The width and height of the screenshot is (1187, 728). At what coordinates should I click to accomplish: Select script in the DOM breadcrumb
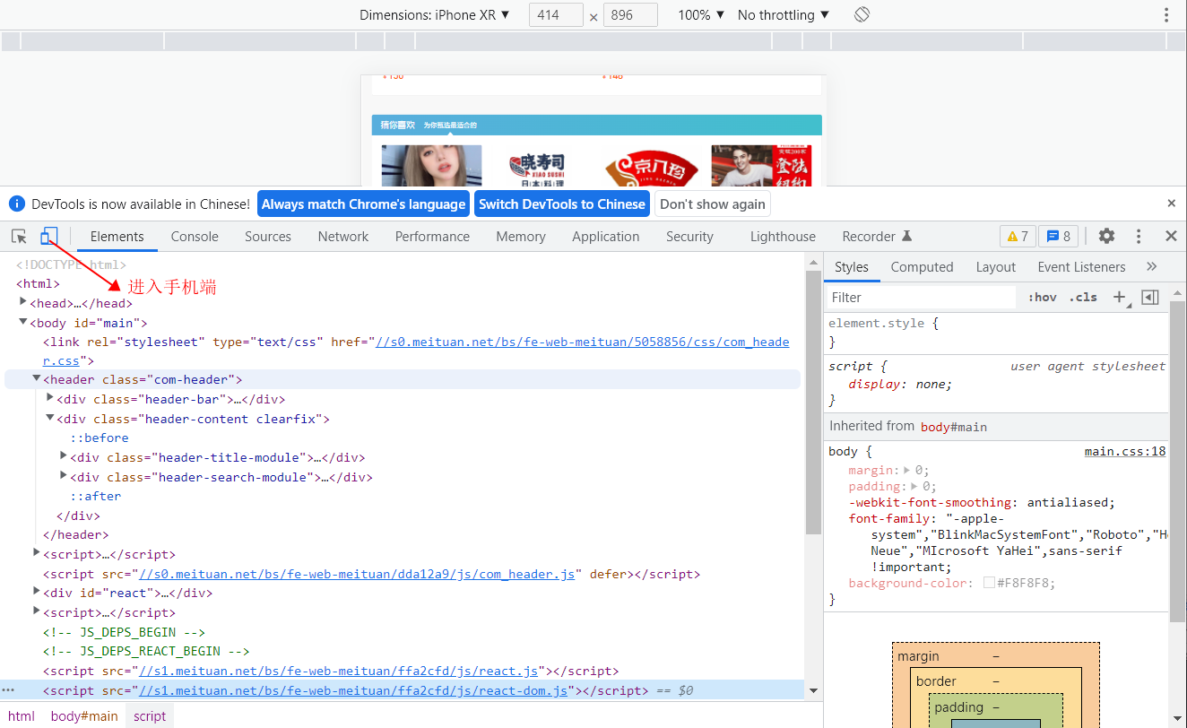point(150,715)
